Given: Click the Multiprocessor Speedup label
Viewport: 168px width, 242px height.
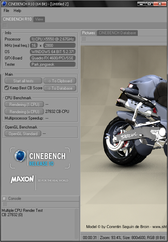Looking at the screenshot, I should tap(24, 118).
